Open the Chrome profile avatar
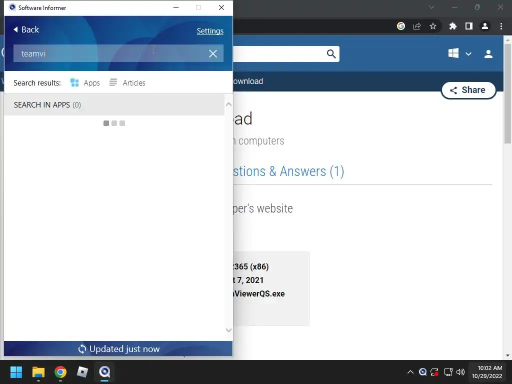Screen dimensions: 512x384 coord(485,26)
